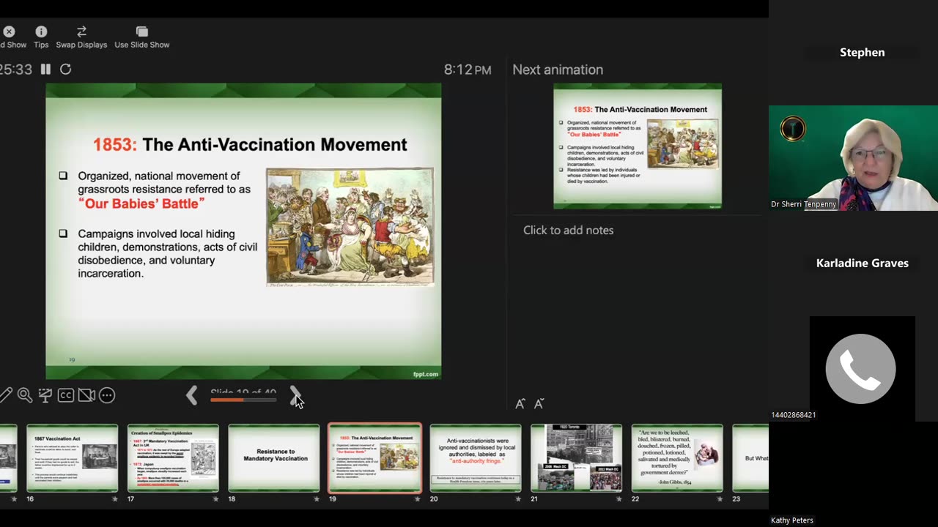The height and width of the screenshot is (527, 938).
Task: Click the star under slide 21
Action: [618, 498]
